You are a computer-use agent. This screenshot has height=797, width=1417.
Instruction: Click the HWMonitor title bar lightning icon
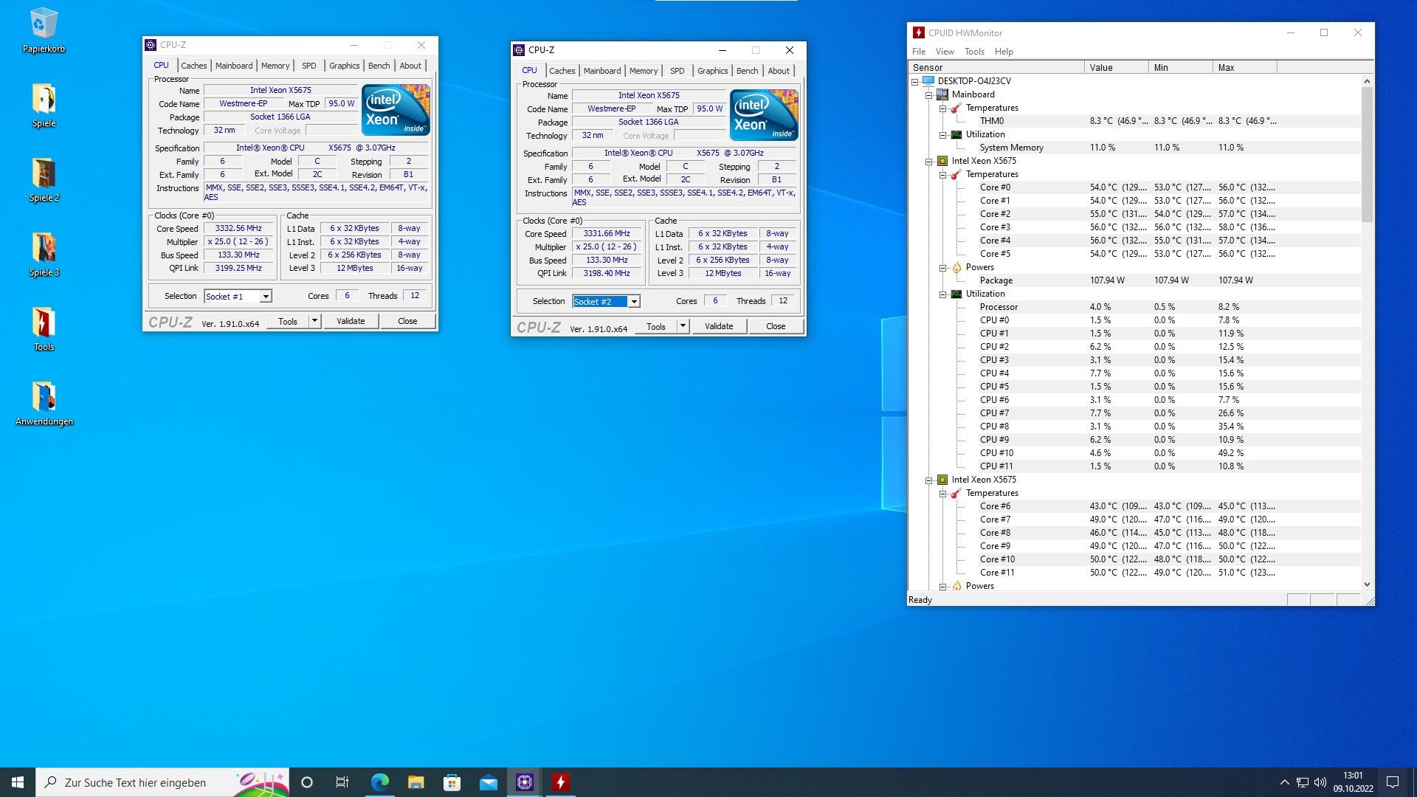(919, 32)
